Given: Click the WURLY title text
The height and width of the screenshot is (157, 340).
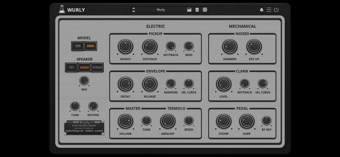Looking at the screenshot, I should pyautogui.click(x=76, y=10).
